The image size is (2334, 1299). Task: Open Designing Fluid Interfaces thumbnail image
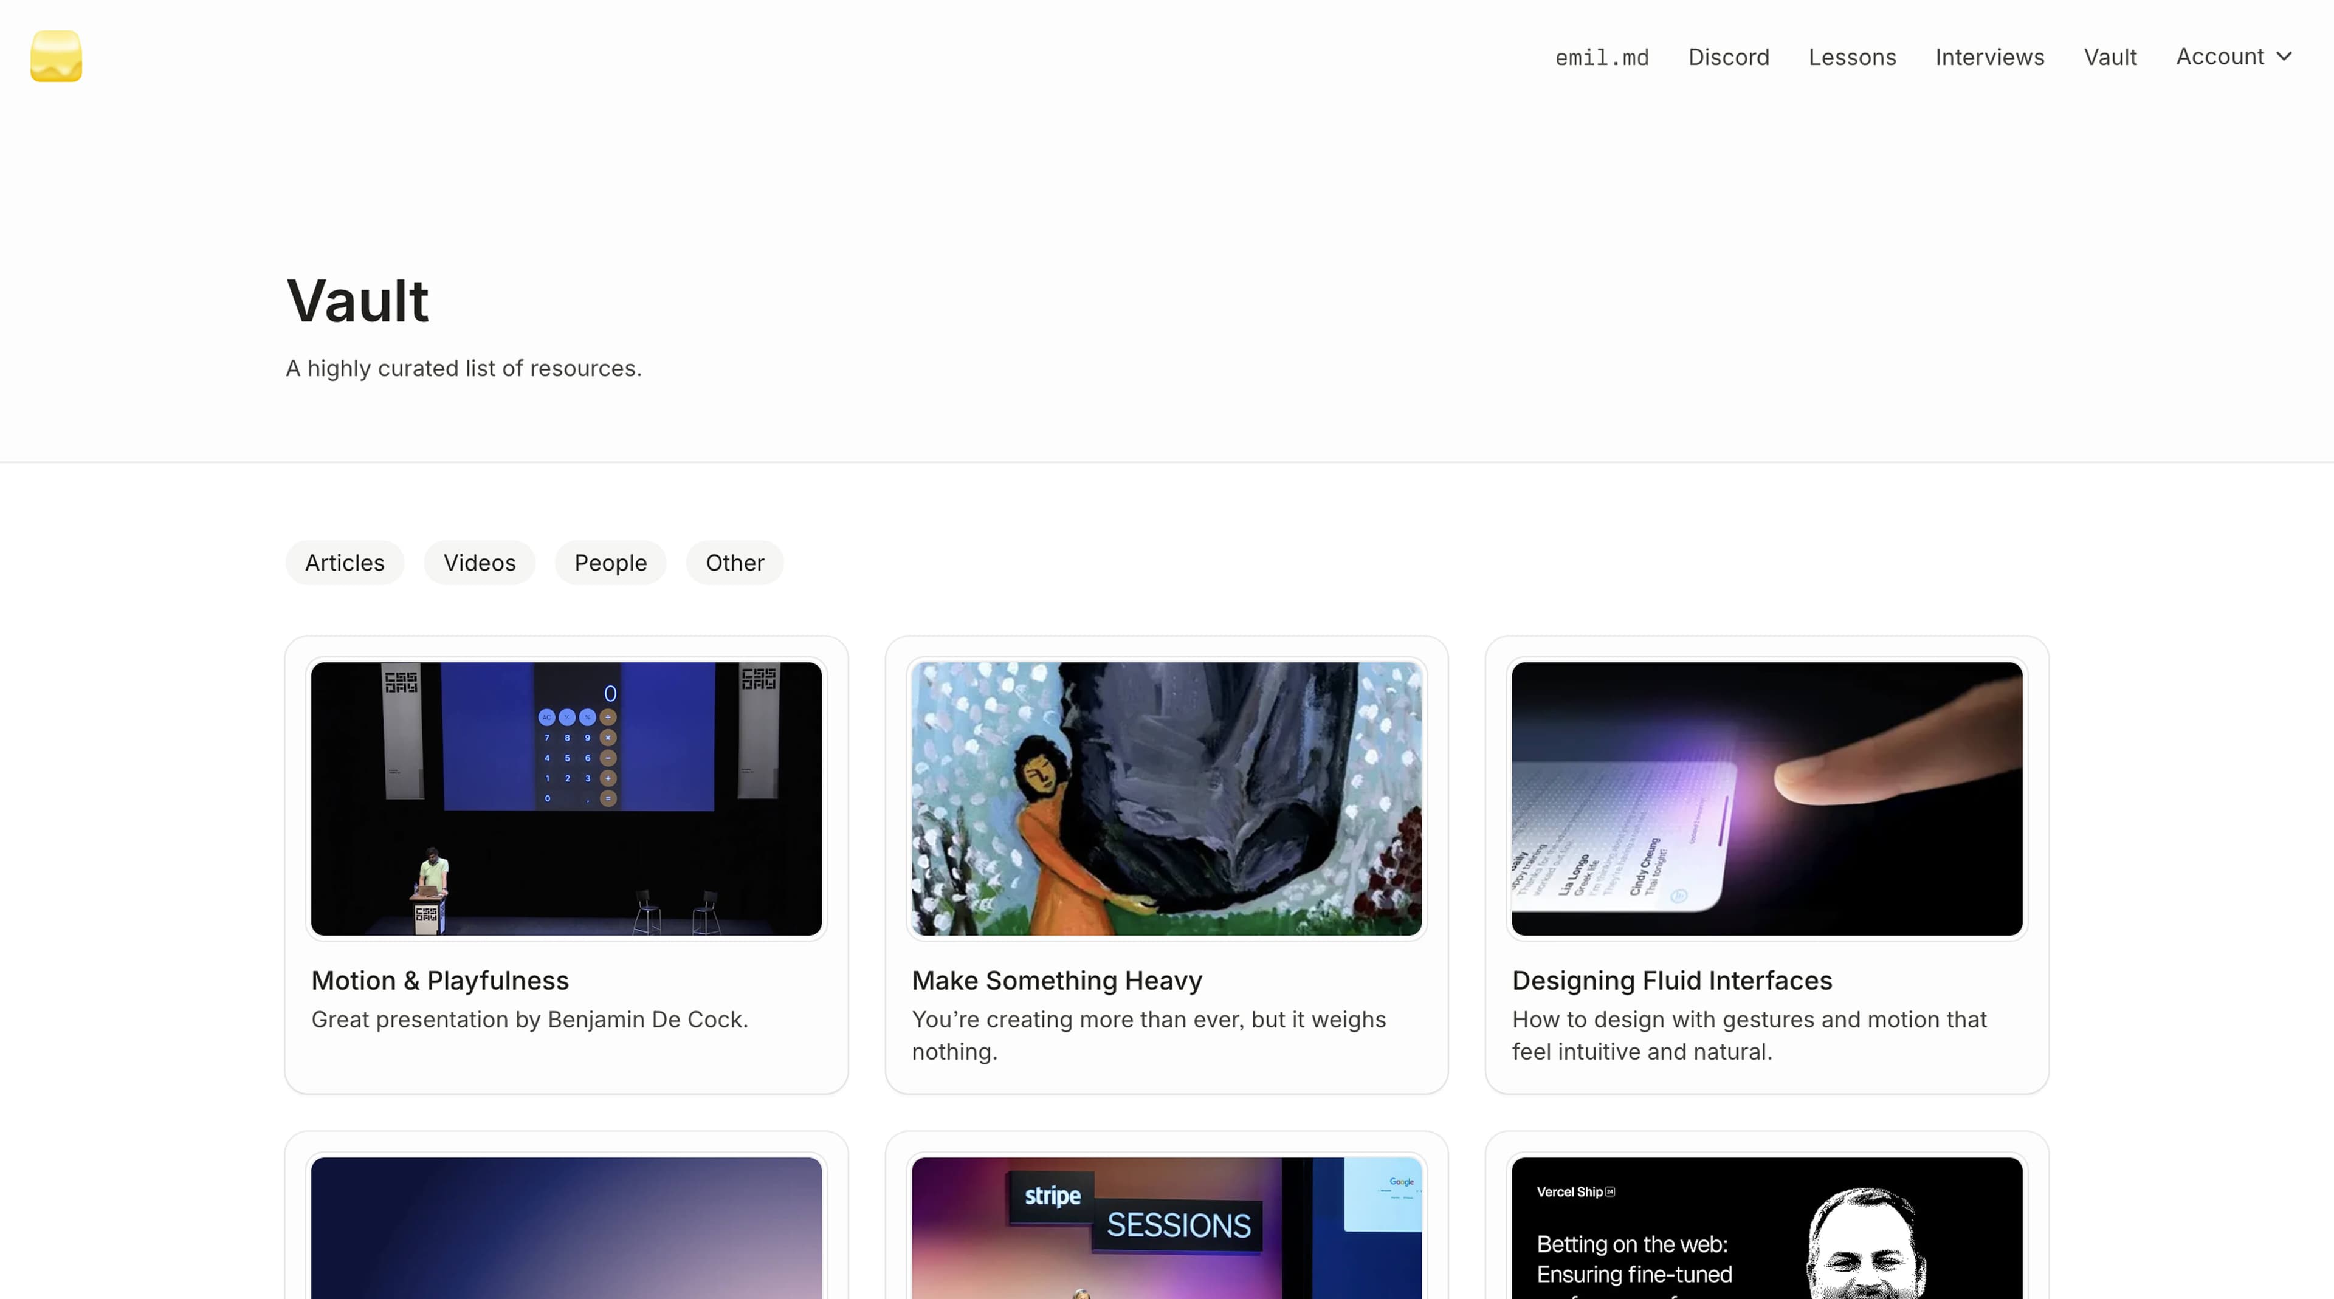click(x=1766, y=798)
